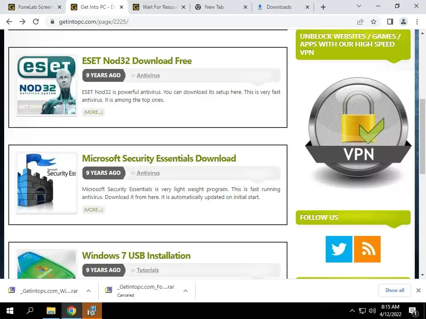Screen dimensions: 426x319
Task: Click the ESET NOD32 thumbnail image
Action: (x=47, y=85)
